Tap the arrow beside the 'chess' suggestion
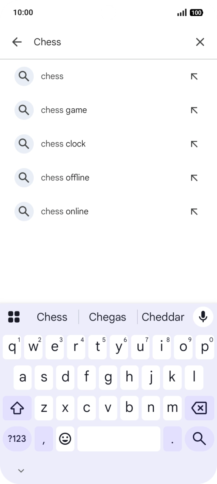 pyautogui.click(x=194, y=76)
